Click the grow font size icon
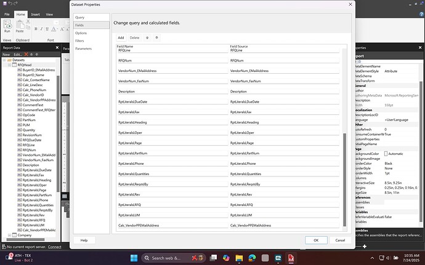Screen dimensions: 425x265 click(x=62, y=29)
